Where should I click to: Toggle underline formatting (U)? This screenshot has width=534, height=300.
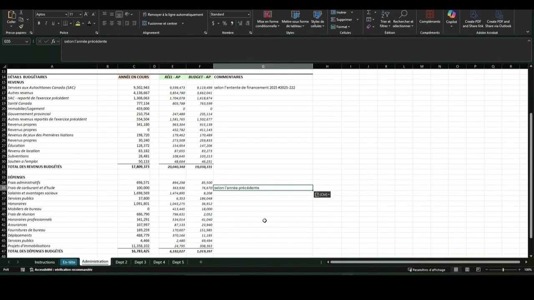coord(53,23)
